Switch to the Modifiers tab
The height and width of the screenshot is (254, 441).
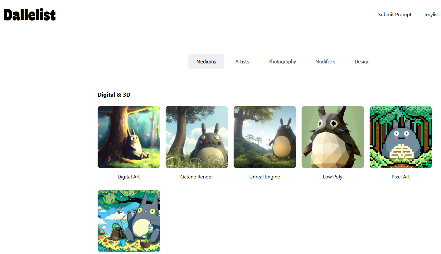point(325,62)
